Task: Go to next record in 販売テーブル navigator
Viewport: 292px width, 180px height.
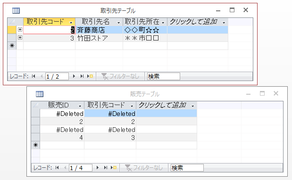Action: pos(97,168)
